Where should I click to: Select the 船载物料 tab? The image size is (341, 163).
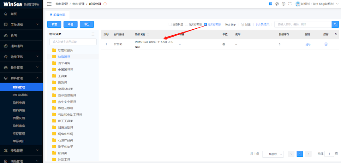pos(57,15)
